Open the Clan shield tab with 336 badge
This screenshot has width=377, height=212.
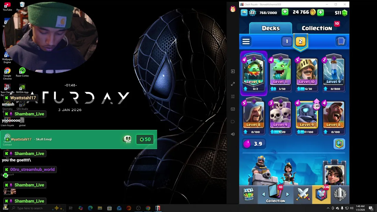tap(321, 194)
